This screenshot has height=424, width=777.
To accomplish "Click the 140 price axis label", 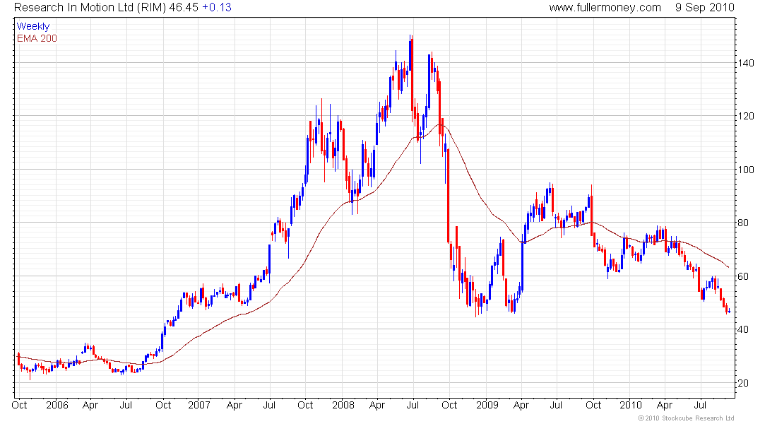I will point(746,63).
